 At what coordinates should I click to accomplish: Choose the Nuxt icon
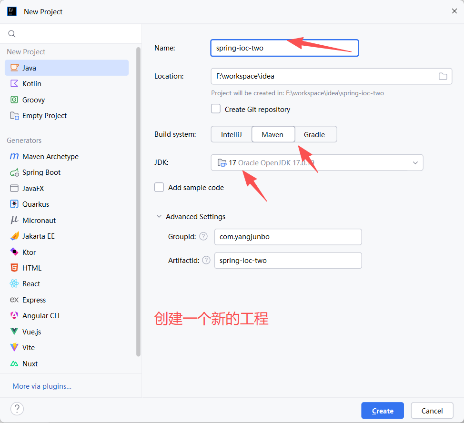14,363
